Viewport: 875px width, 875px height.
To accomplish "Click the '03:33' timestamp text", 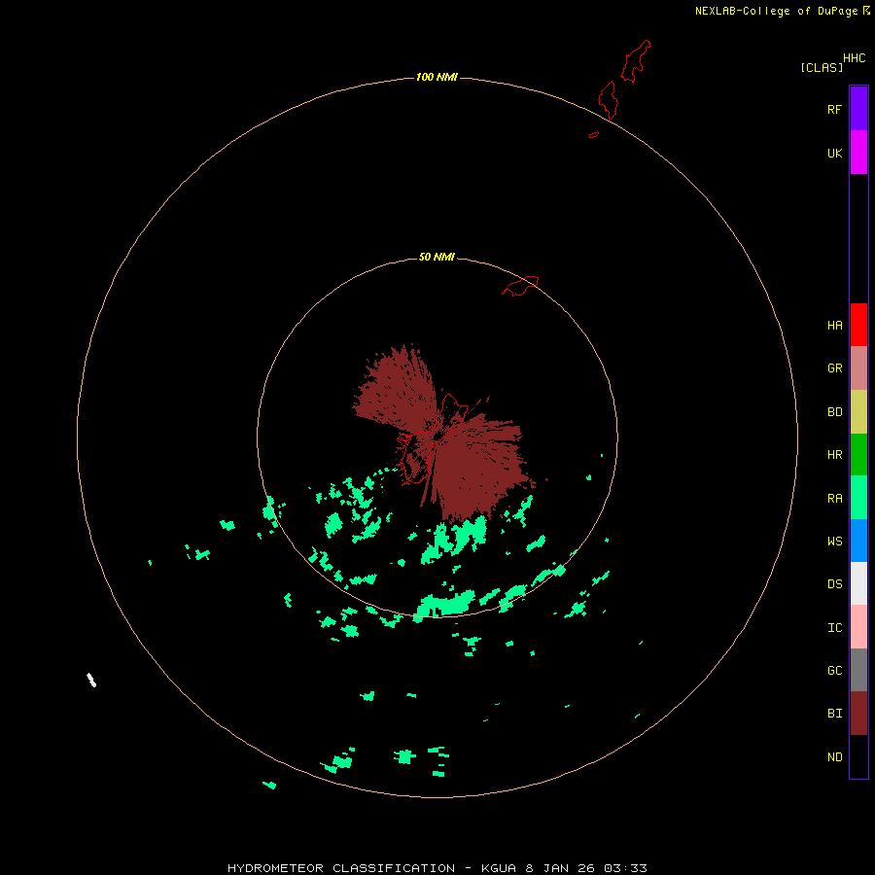I will 625,868.
